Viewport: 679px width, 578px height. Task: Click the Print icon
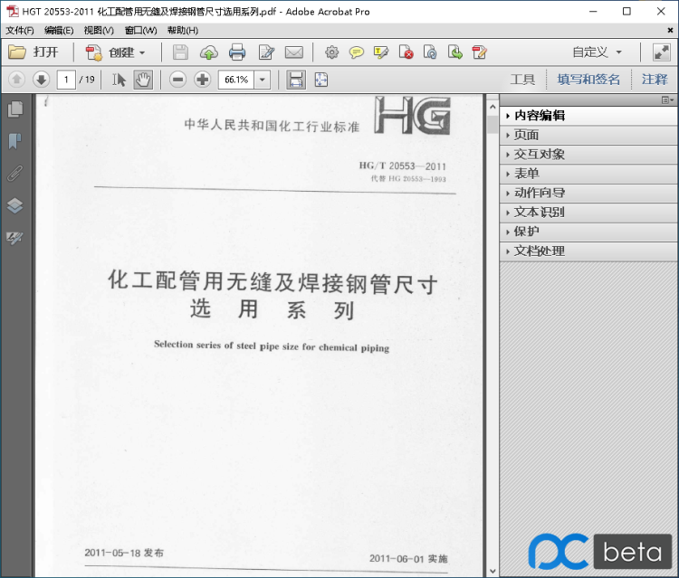click(x=237, y=52)
